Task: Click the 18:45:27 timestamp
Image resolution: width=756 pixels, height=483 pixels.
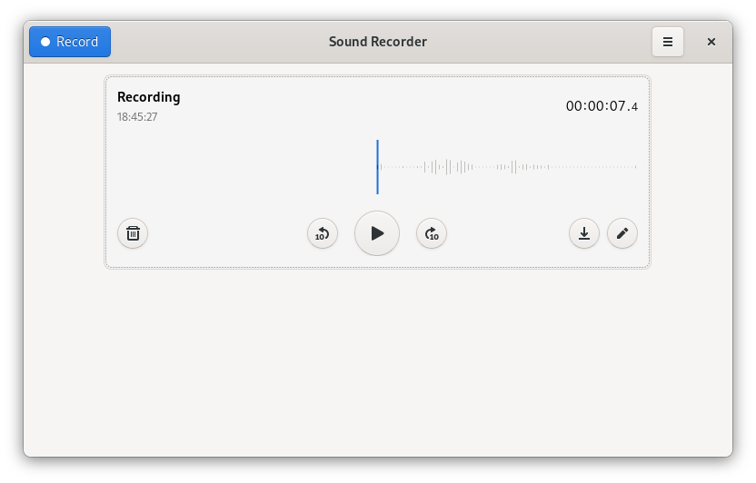Action: pyautogui.click(x=137, y=117)
